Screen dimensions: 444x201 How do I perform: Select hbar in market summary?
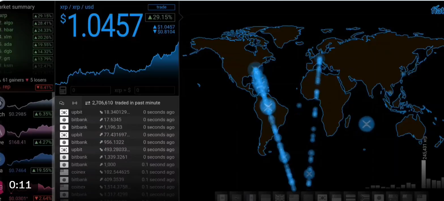coord(9,30)
